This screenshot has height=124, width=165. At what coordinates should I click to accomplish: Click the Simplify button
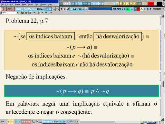(157, 9)
